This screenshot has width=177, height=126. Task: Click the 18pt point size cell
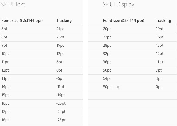tap(5, 120)
